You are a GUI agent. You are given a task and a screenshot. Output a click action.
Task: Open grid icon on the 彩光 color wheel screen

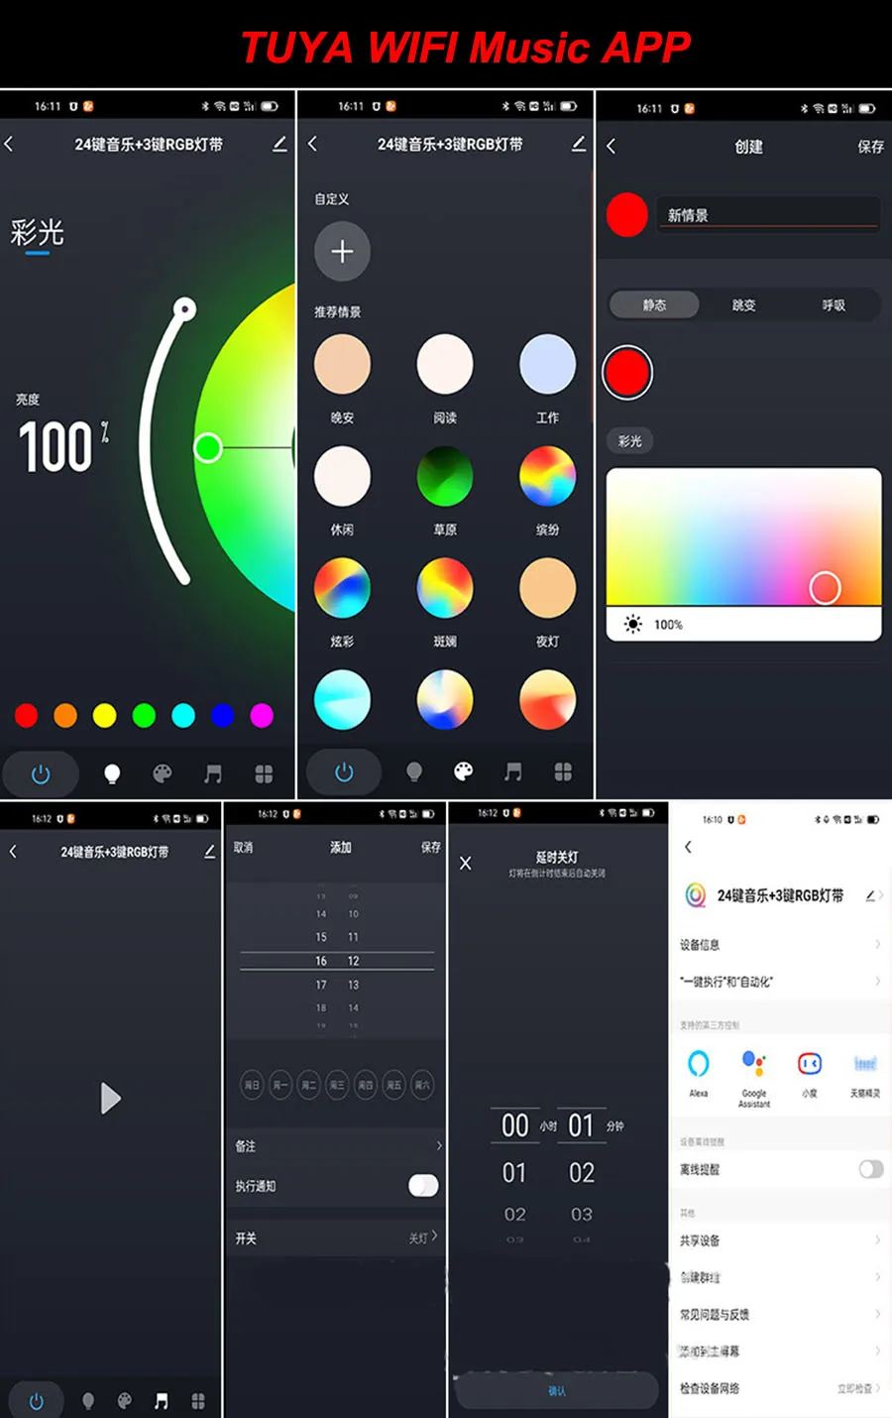click(x=264, y=773)
